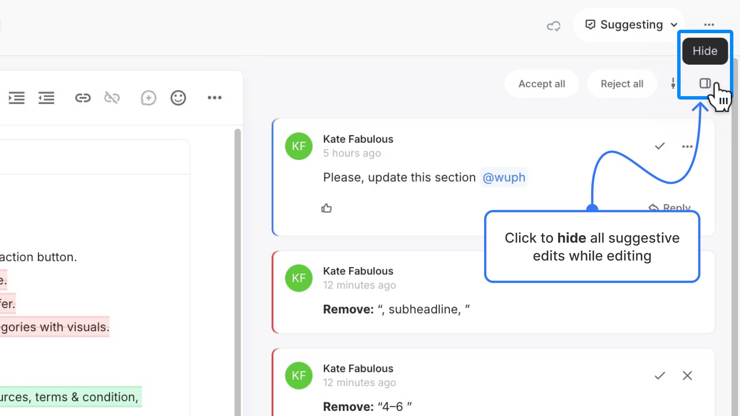Open the emoji picker smiley icon
Screen dimensions: 741x416
coord(178,98)
